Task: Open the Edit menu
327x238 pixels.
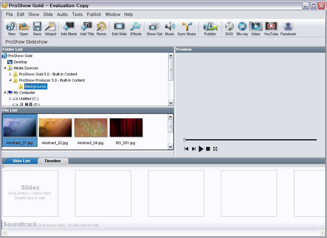Action: (21, 14)
